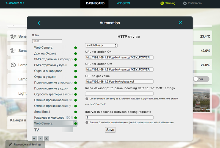The width and height of the screenshot is (220, 148).
Task: Click the 42.0% widget value
Action: click(205, 51)
